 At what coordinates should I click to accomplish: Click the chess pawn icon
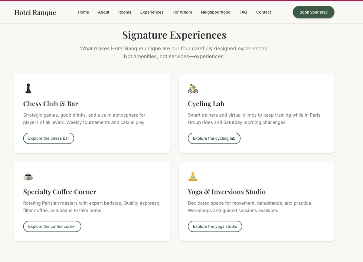pos(28,88)
